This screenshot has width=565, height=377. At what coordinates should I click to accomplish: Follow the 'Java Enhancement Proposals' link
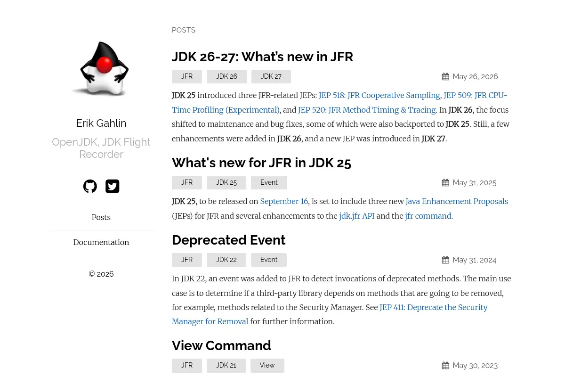(x=457, y=201)
